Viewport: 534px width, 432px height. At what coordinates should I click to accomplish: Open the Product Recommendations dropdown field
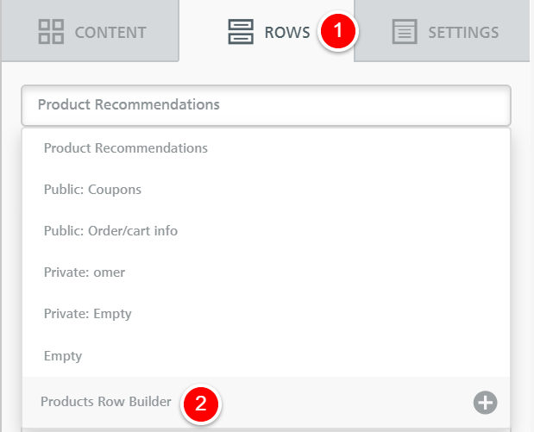266,105
